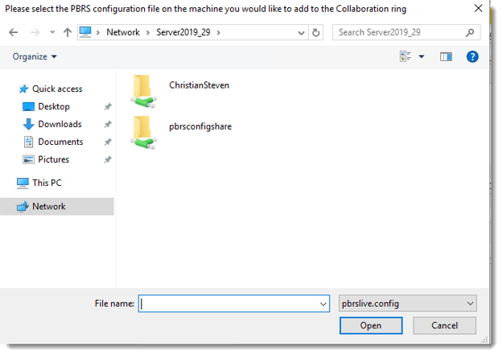Open more view options dropdown arrow

pyautogui.click(x=422, y=56)
